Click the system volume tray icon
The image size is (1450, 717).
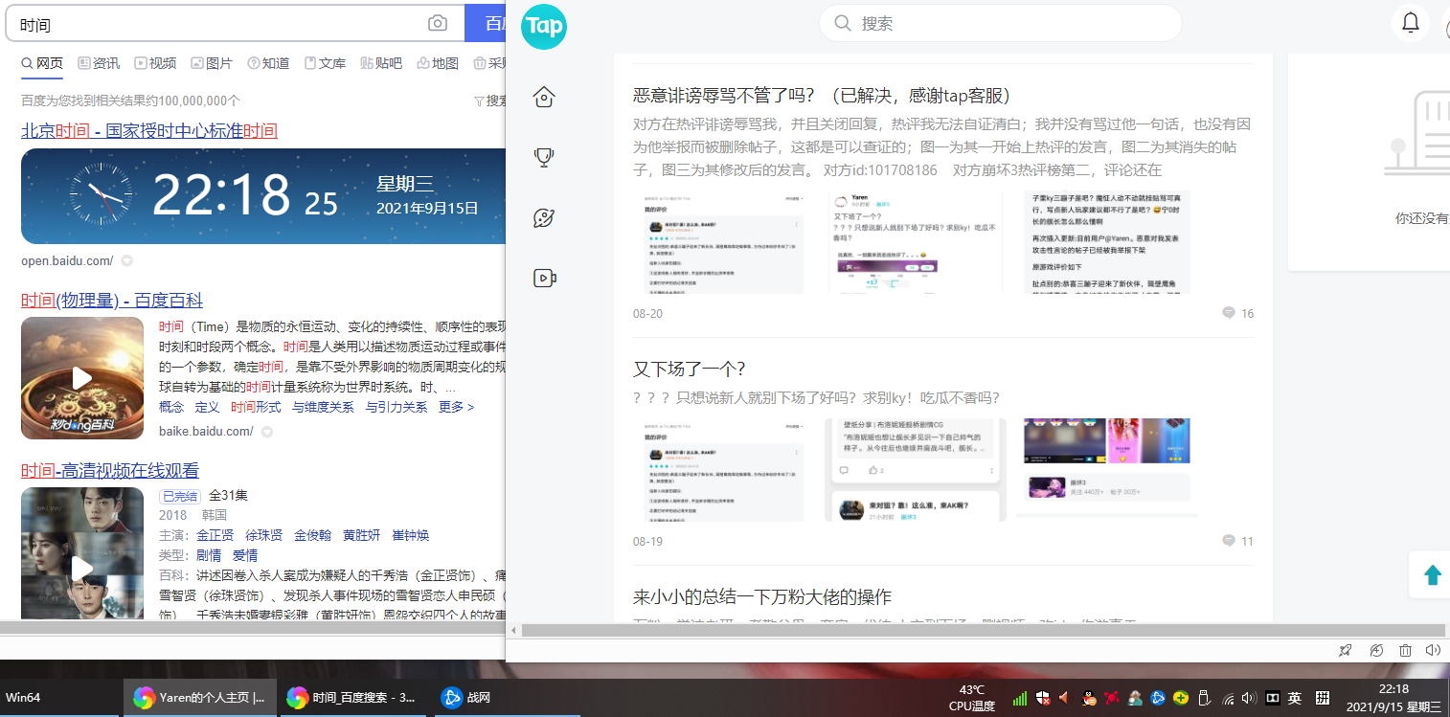[x=1249, y=698]
